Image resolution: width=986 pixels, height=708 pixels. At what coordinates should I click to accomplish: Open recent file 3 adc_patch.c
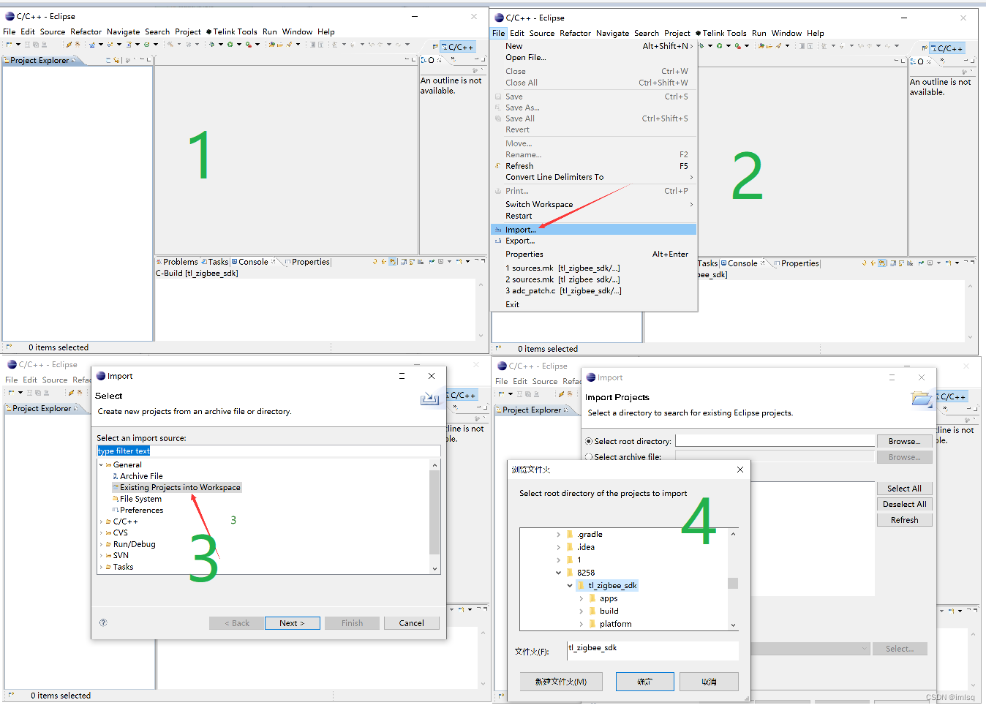point(594,290)
